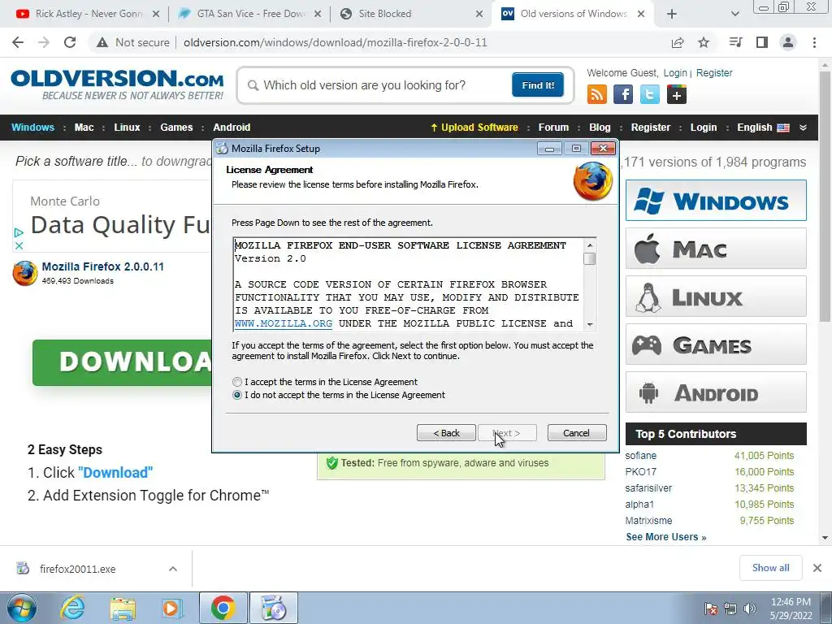Open the Mac nav menu item

point(84,128)
